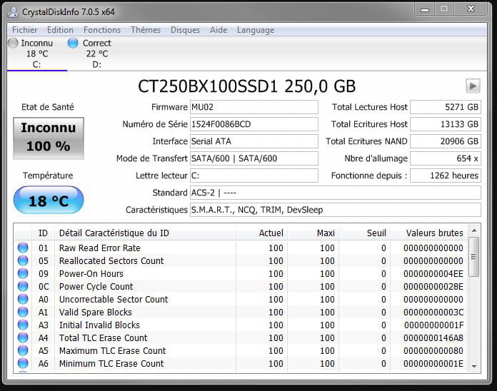Click the 18 °C temperature button

[x=49, y=200]
